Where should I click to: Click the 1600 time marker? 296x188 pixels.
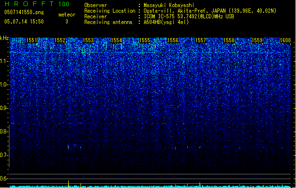(285, 40)
